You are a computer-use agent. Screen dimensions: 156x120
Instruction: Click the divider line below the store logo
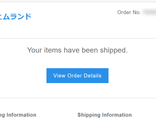point(78,38)
